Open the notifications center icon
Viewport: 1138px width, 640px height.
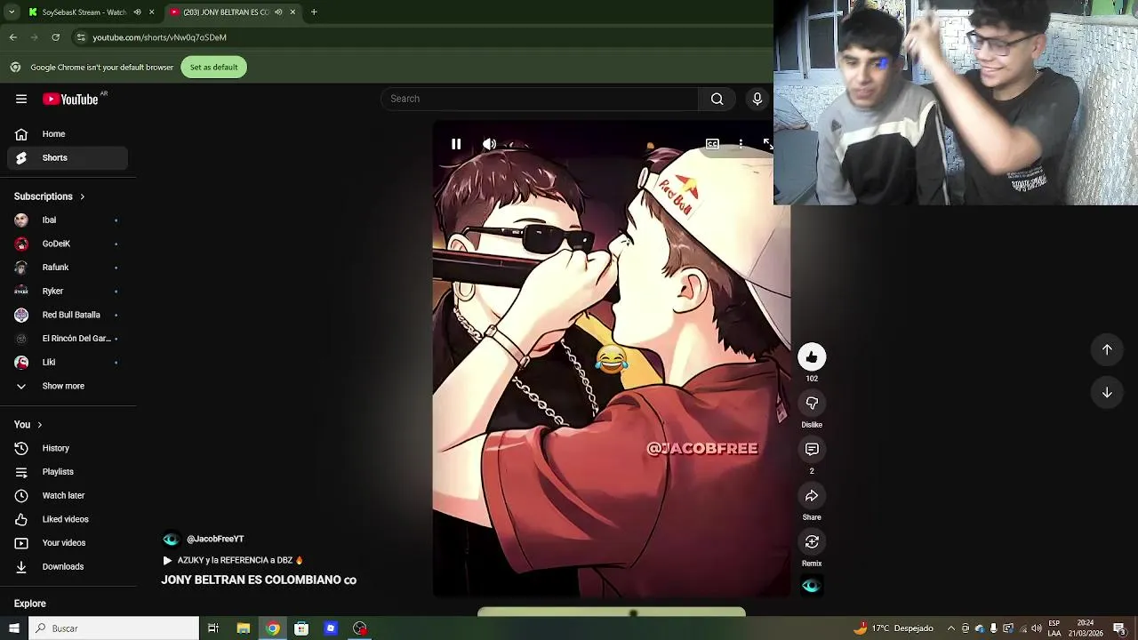pyautogui.click(x=1119, y=628)
